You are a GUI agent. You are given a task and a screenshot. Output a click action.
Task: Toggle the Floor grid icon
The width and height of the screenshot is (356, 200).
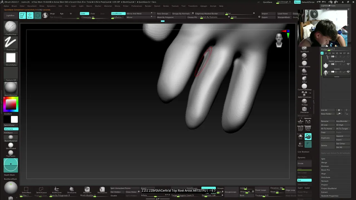click(300, 121)
